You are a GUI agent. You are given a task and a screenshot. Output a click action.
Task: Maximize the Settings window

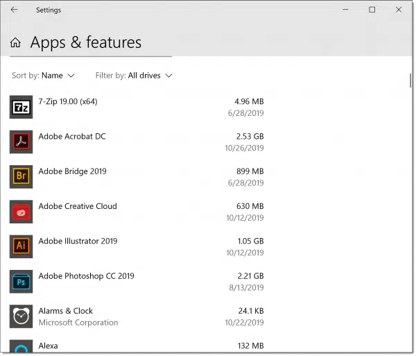tap(372, 10)
